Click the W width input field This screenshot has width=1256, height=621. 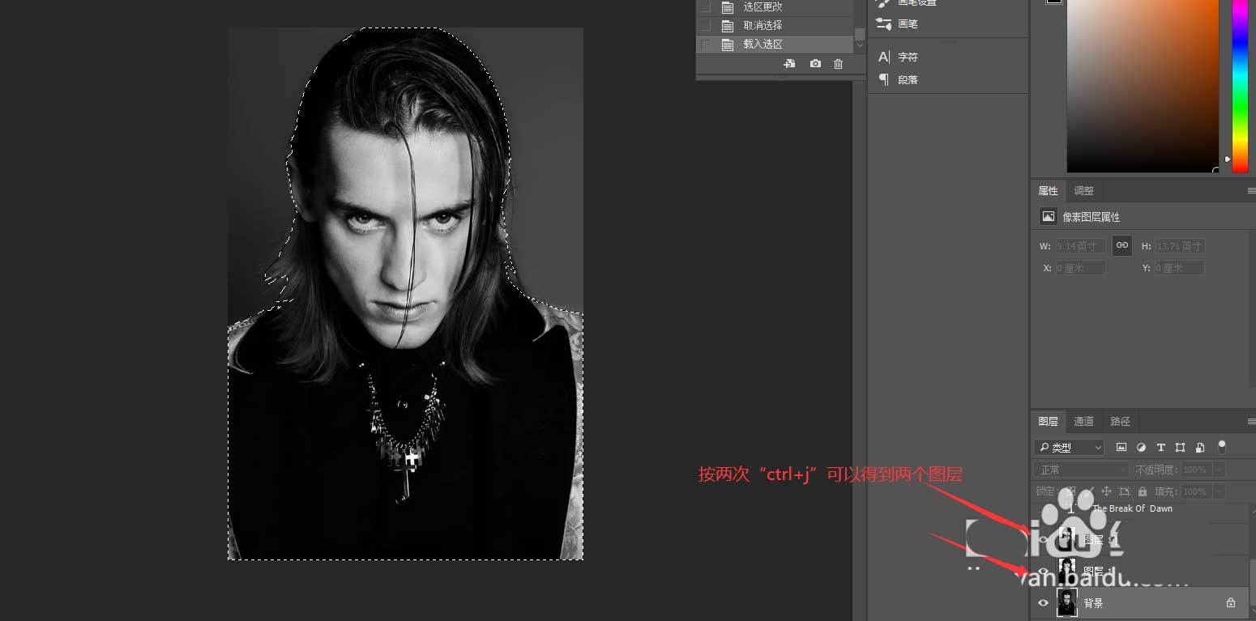pos(1080,246)
